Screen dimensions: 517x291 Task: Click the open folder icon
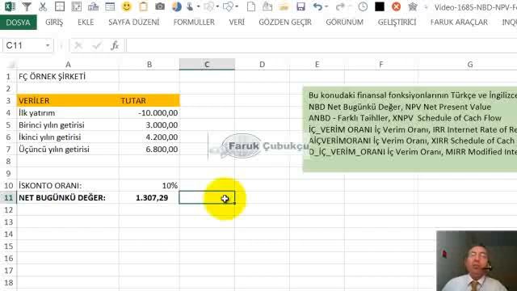pos(284,6)
